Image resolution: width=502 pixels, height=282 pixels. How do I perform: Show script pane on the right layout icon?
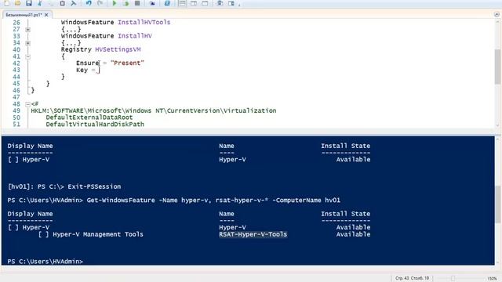click(194, 3)
